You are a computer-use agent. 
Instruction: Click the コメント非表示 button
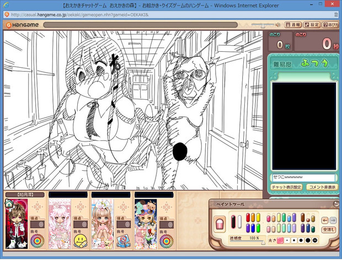coord(320,187)
